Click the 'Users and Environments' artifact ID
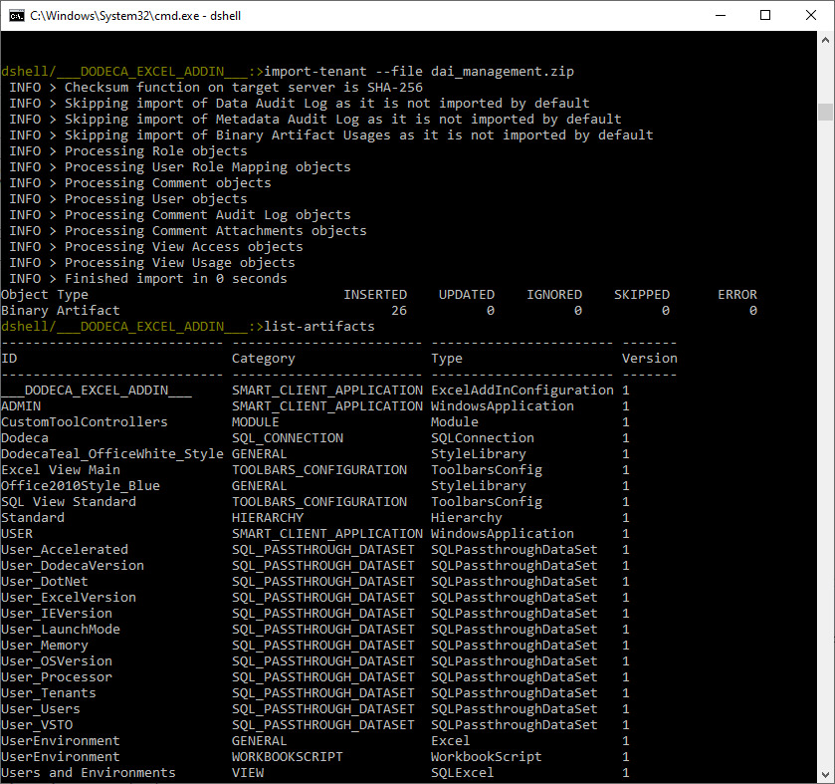The width and height of the screenshot is (835, 784). click(89, 773)
